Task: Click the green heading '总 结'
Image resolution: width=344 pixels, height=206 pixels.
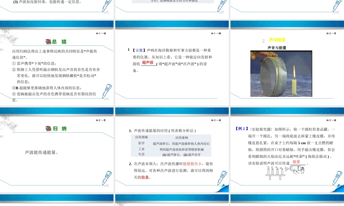Action: (x=59, y=42)
